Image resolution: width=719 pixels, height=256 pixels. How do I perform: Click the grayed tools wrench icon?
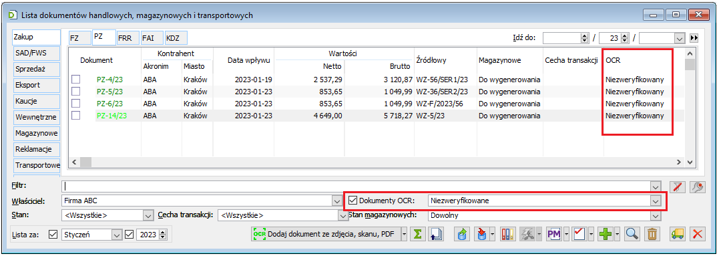(527, 234)
